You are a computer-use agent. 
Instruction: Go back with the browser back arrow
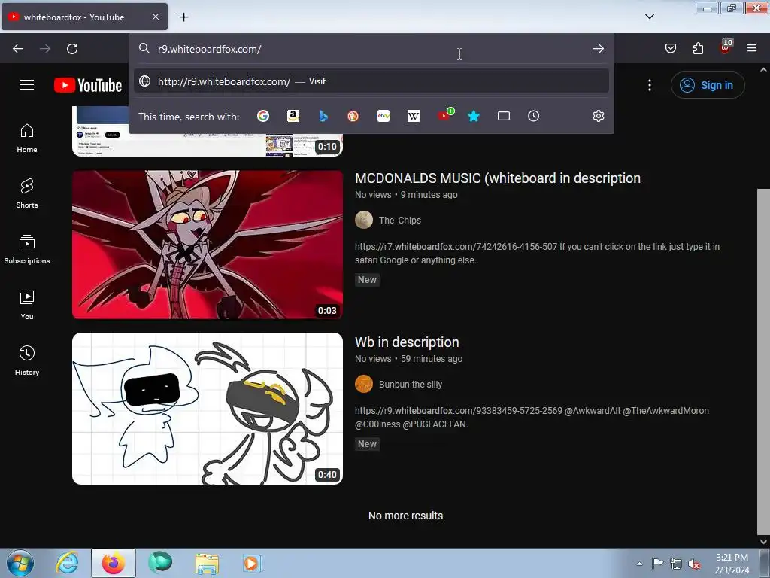18,49
